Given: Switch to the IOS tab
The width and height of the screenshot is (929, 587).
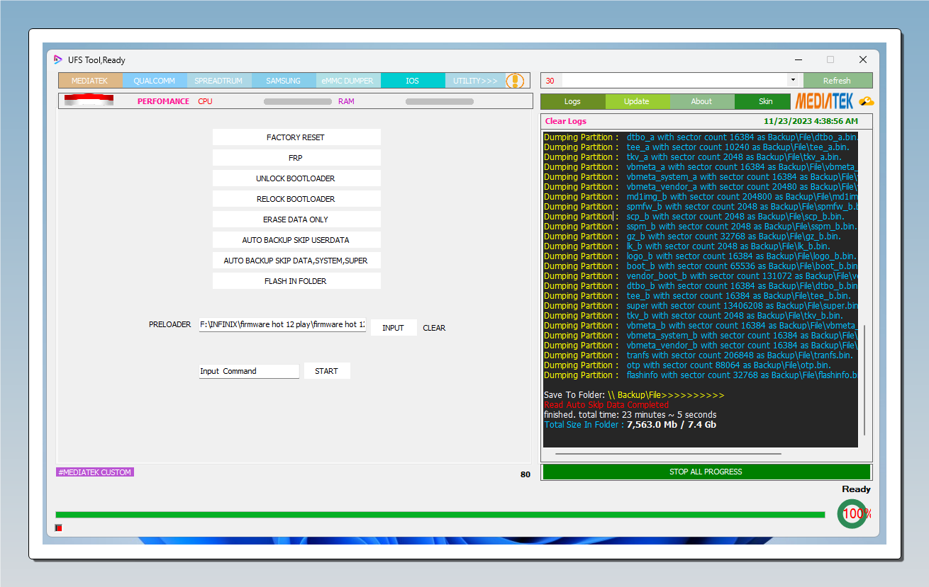Looking at the screenshot, I should pos(413,81).
